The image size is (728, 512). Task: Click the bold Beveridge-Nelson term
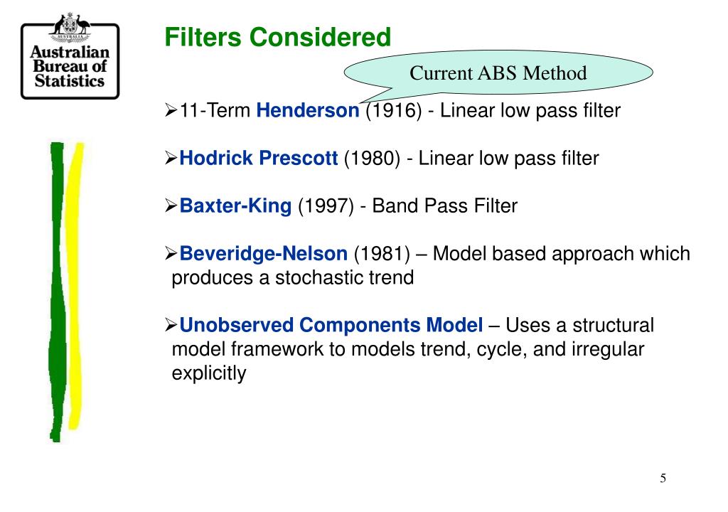pos(264,254)
